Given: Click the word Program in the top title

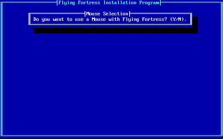Looking at the screenshot, I should (x=149, y=3).
